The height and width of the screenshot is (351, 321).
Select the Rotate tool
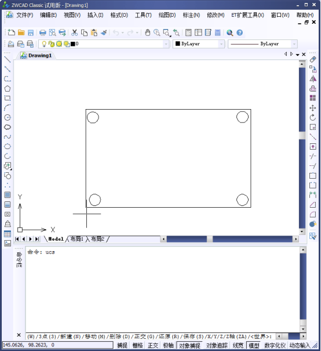pyautogui.click(x=313, y=118)
